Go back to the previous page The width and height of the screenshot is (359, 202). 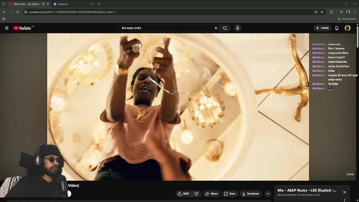coord(4,12)
